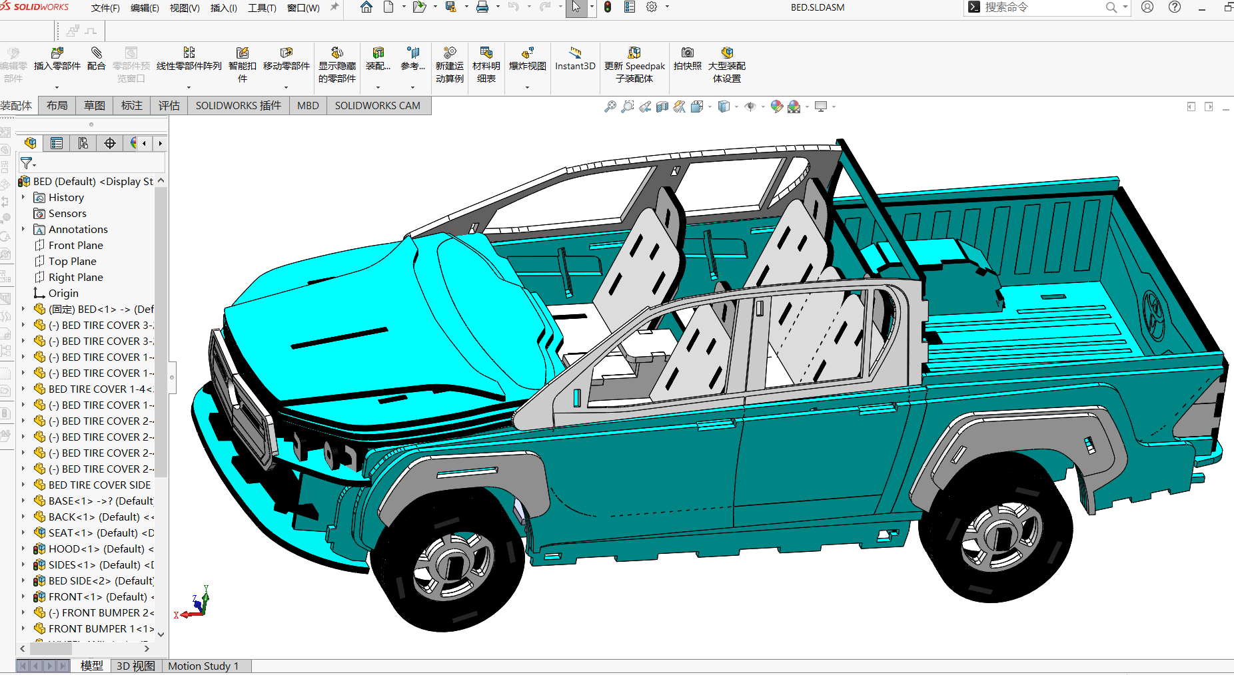The image size is (1234, 675).
Task: Expand the FRONT BUMPER 1<1> node
Action: [x=23, y=628]
